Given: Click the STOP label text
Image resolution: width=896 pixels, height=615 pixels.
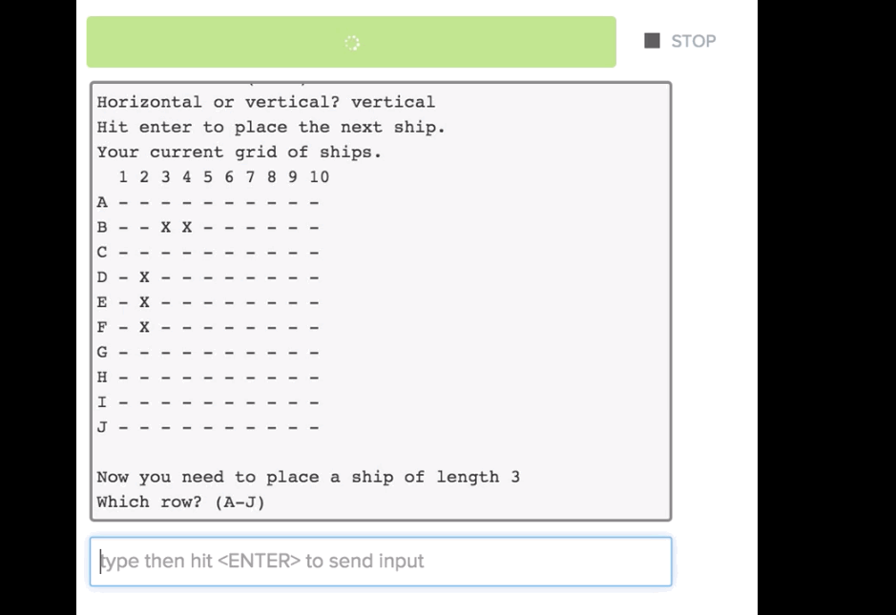Looking at the screenshot, I should point(693,41).
